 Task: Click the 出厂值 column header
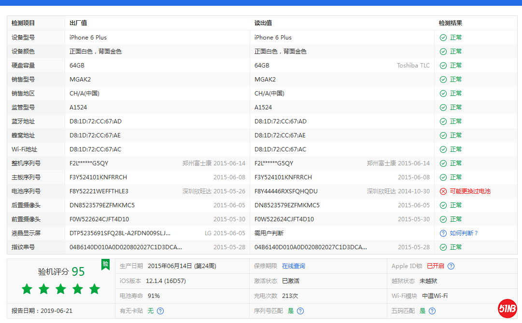point(78,23)
